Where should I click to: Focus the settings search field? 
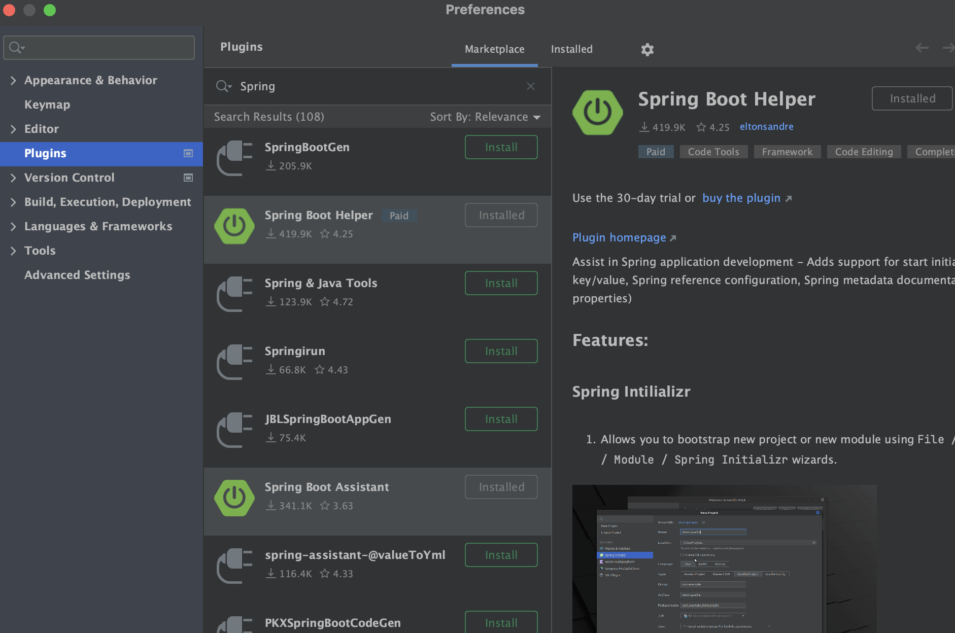(x=99, y=48)
